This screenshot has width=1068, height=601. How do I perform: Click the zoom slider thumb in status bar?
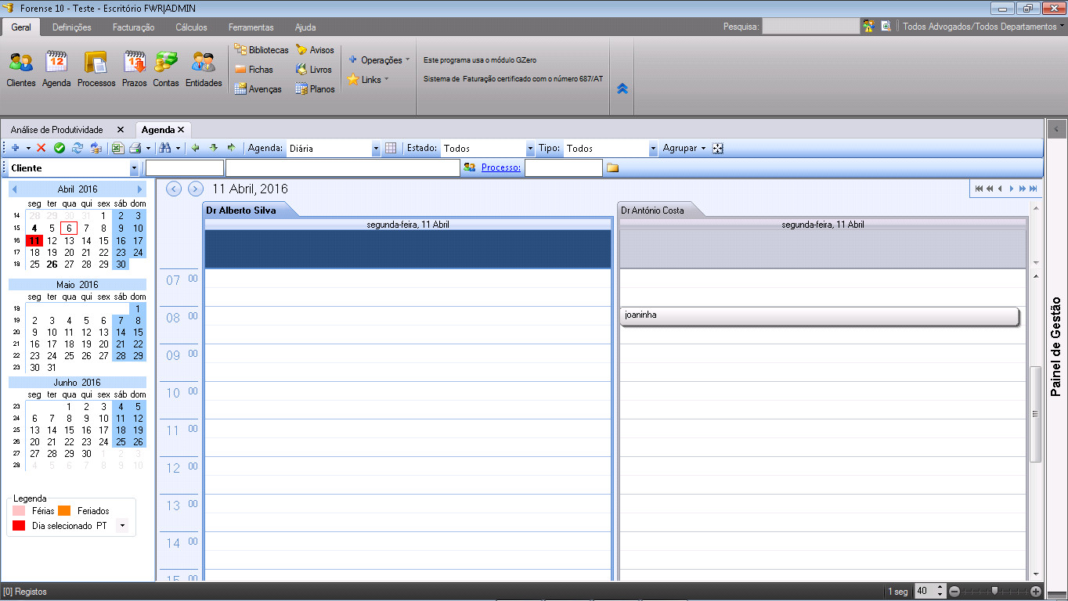pyautogui.click(x=994, y=592)
